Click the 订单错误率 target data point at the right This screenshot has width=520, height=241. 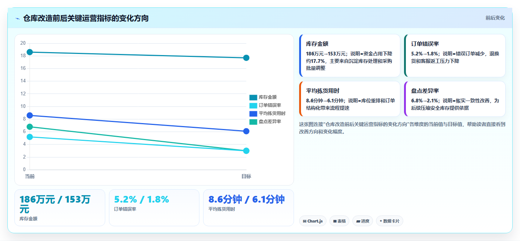[x=246, y=151]
